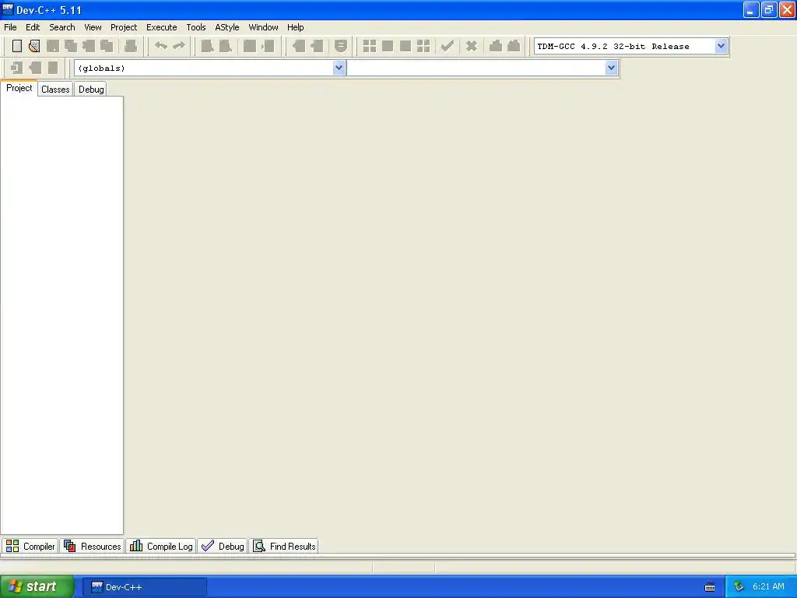
Task: Switch to the Classes tab
Action: tap(55, 90)
